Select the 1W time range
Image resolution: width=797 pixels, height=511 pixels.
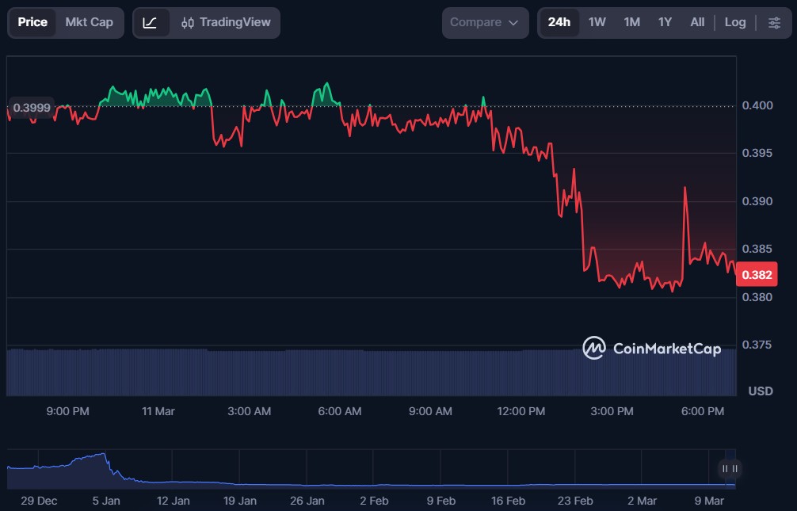coord(597,23)
